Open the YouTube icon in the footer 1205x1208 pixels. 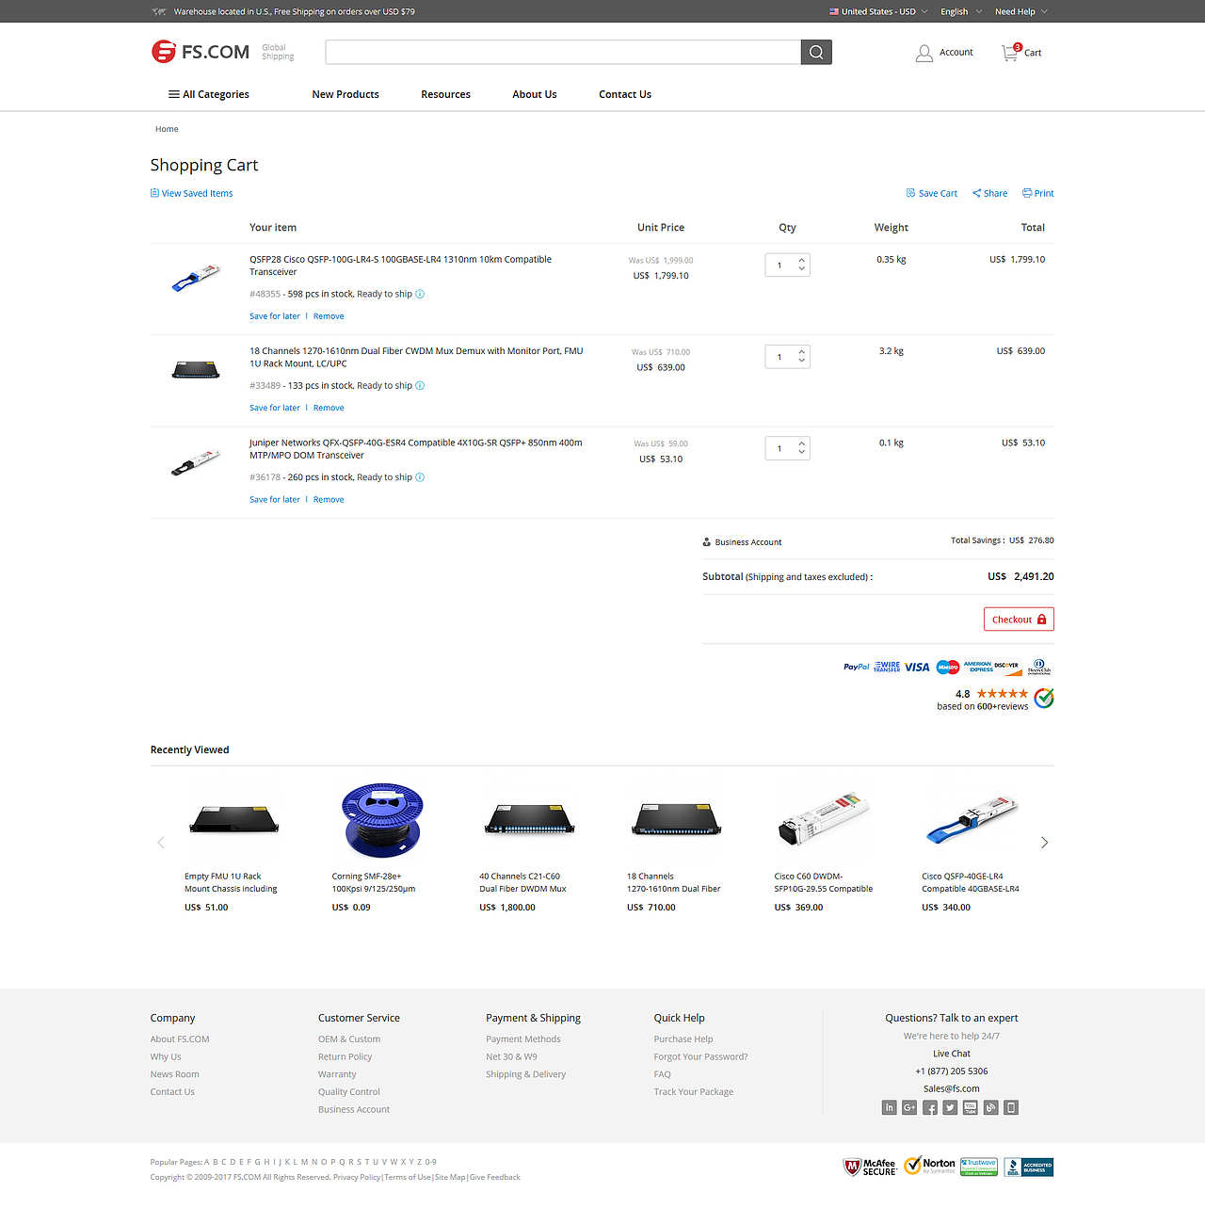[970, 1108]
